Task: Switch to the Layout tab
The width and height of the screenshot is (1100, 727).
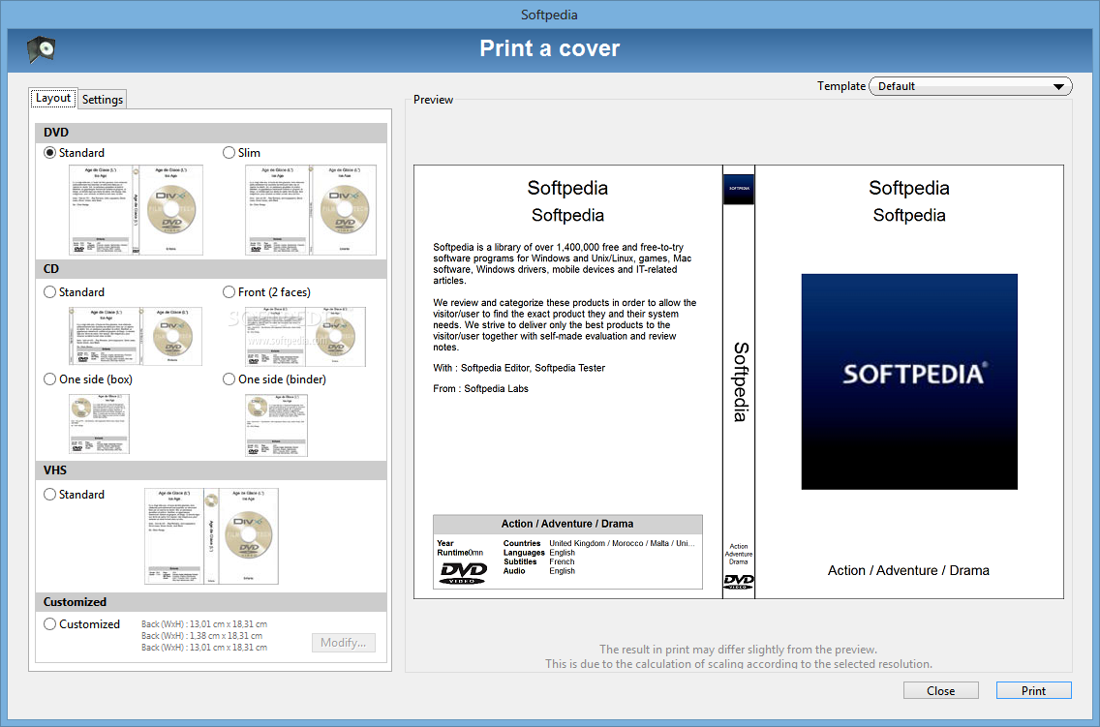Action: [53, 98]
